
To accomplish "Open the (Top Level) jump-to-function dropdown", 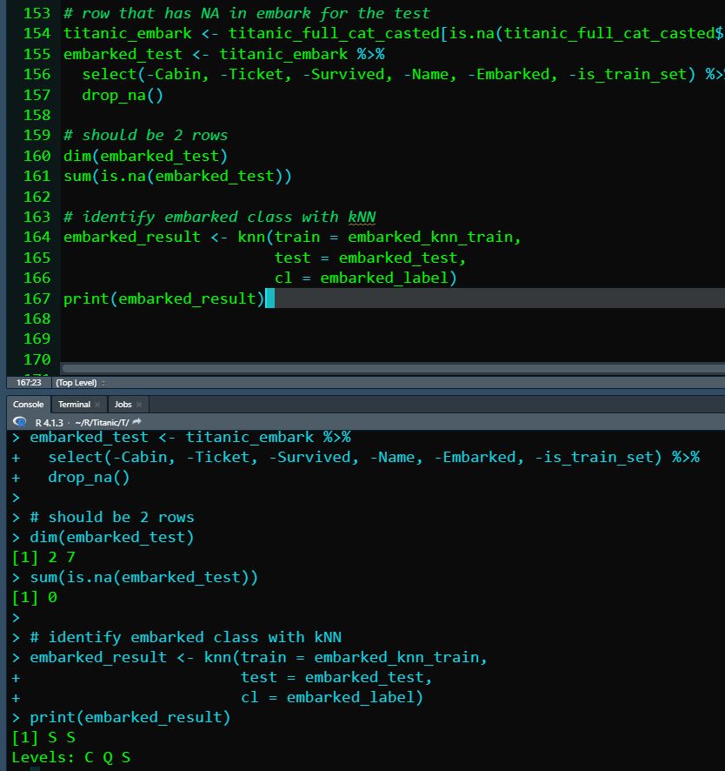I will [76, 383].
